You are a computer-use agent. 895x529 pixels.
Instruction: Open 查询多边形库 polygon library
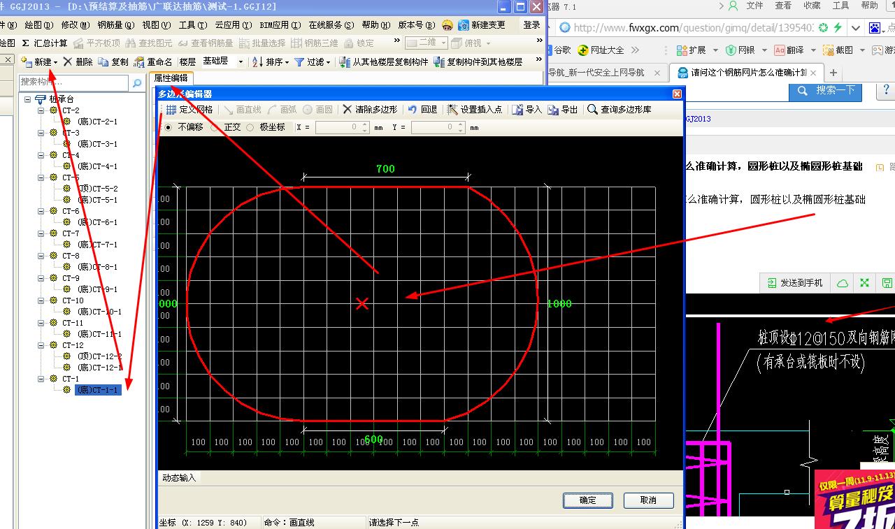point(620,110)
